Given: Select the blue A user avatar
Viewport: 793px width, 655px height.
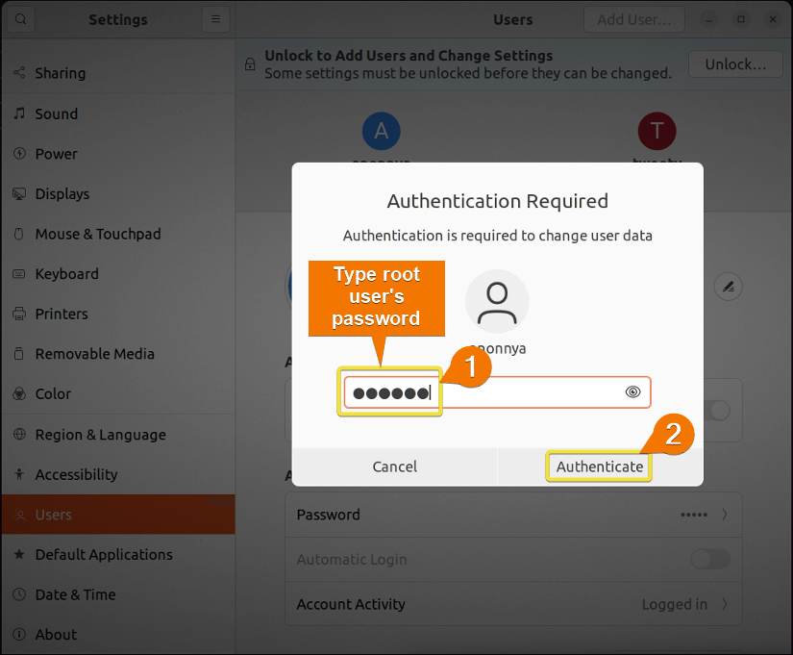Looking at the screenshot, I should click(x=382, y=131).
